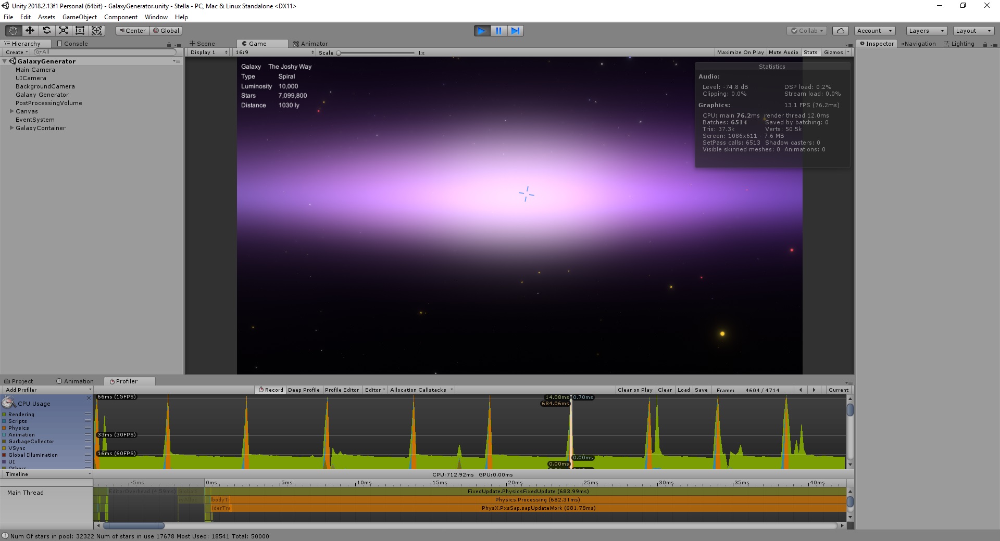
Task: Click the profiler Clear button
Action: click(665, 390)
